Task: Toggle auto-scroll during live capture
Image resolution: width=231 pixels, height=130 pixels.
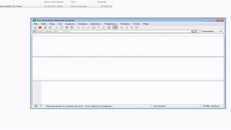Action: tap(109, 27)
